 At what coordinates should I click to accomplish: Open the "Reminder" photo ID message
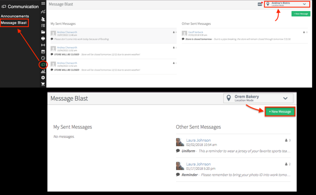coord(236,175)
